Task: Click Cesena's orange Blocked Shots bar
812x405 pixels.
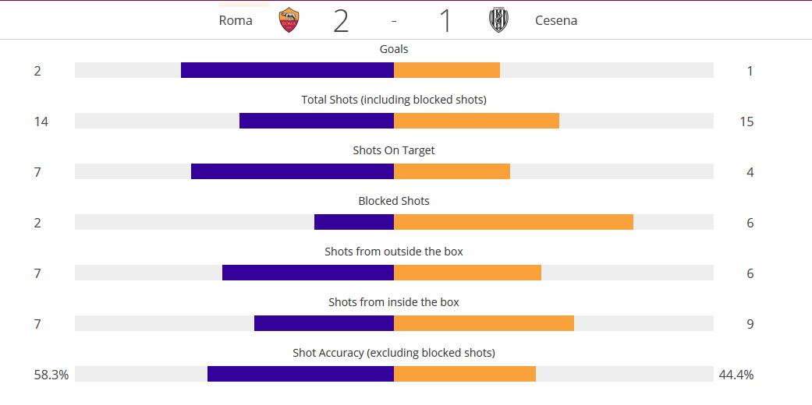Action: (514, 223)
